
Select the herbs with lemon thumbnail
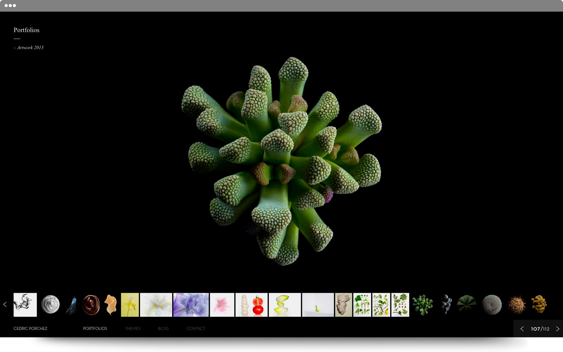click(x=381, y=305)
